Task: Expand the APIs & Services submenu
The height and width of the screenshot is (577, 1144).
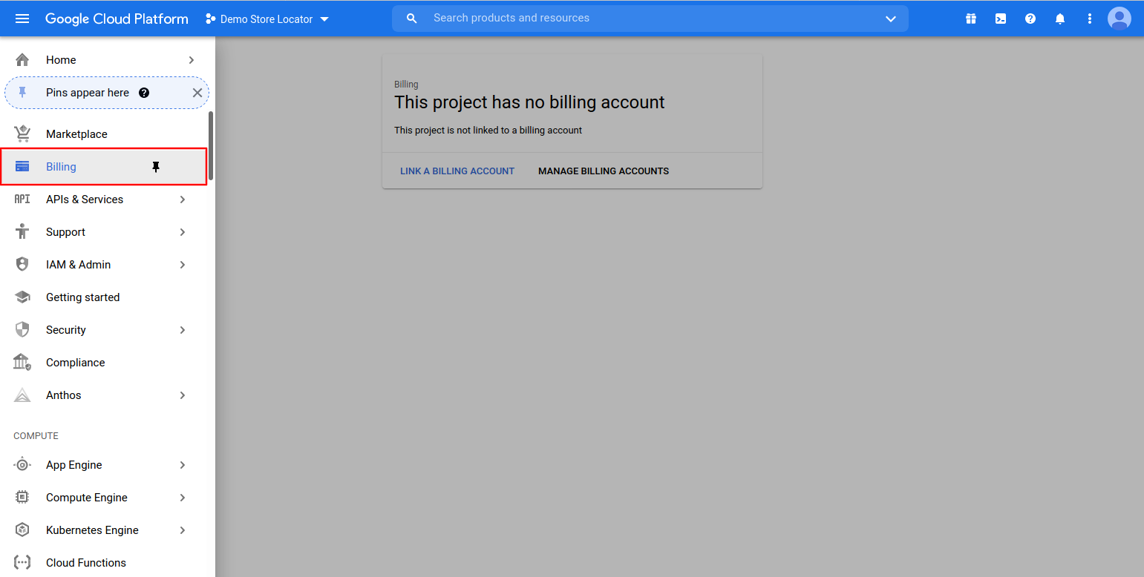Action: point(183,200)
